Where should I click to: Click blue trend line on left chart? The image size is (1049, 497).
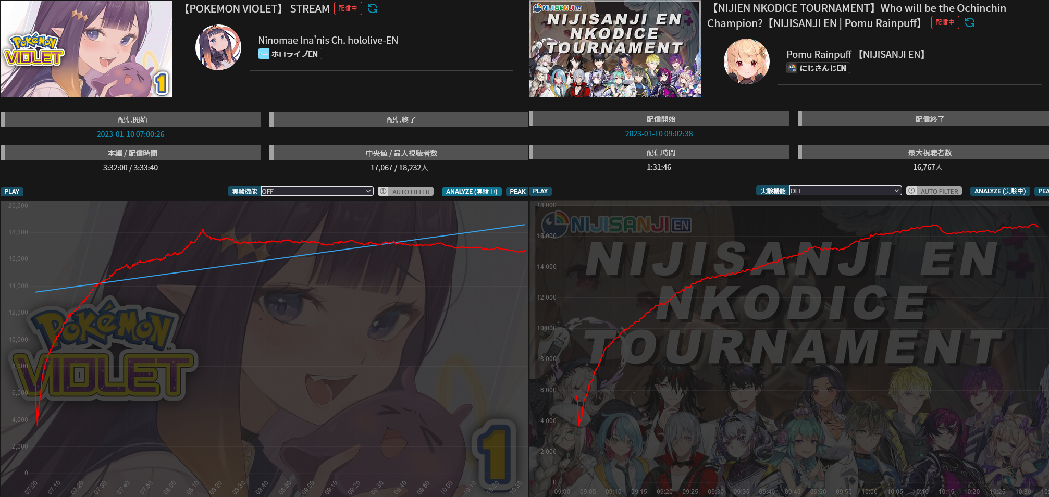280,258
